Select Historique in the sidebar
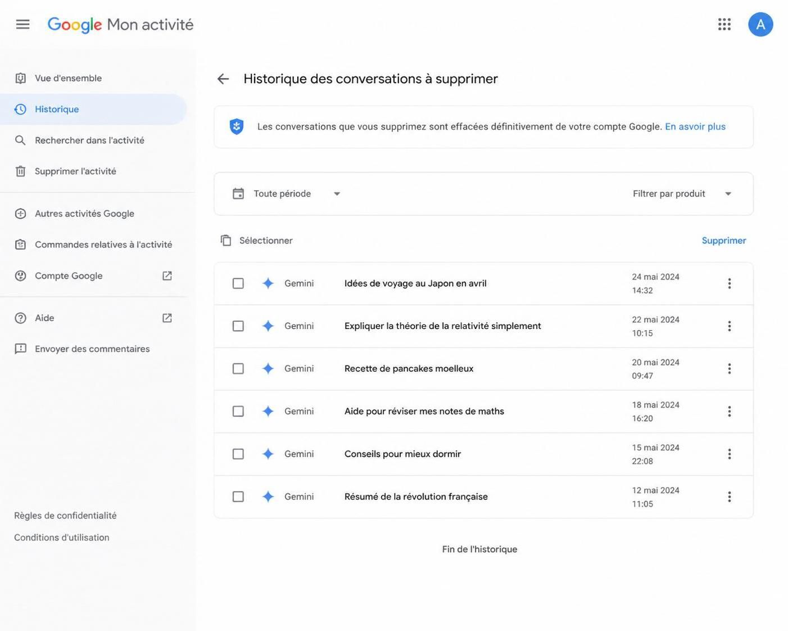This screenshot has height=631, width=788. point(93,109)
